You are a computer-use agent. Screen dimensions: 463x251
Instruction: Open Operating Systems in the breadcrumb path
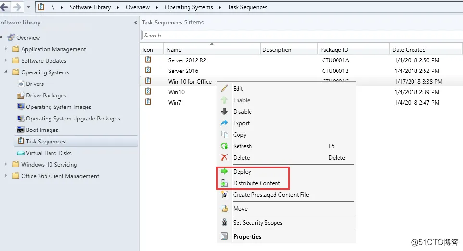pyautogui.click(x=188, y=7)
